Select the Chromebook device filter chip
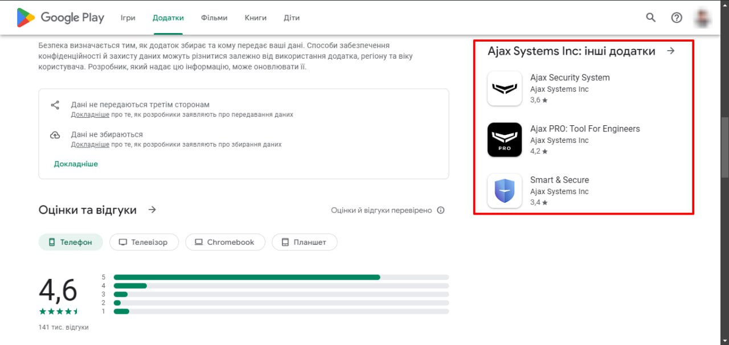Viewport: 729px width, 345px height. tap(225, 242)
